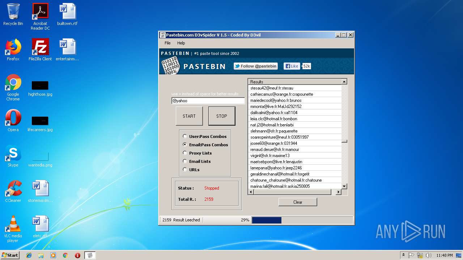The image size is (463, 260).
Task: Select User:Pass Combos option
Action: click(x=205, y=136)
